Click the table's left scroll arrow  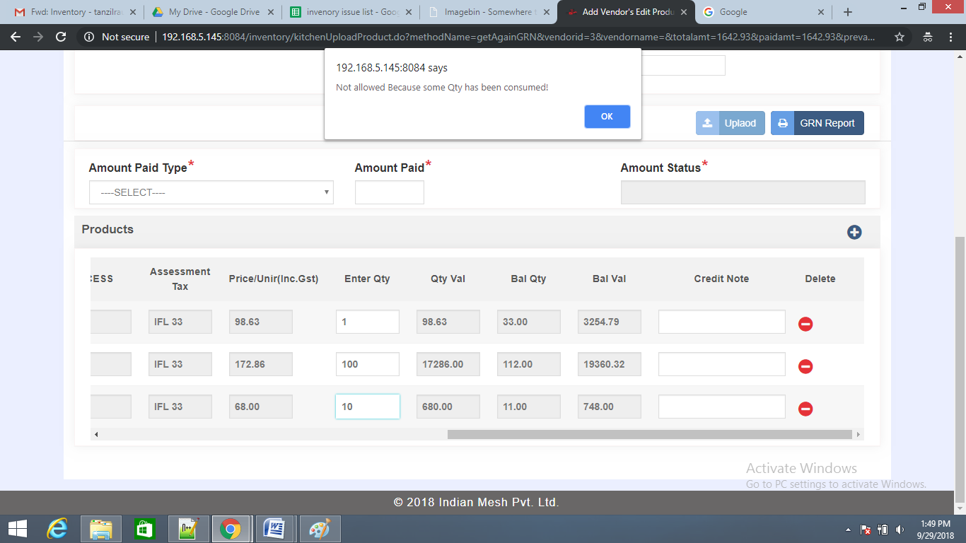pyautogui.click(x=96, y=434)
